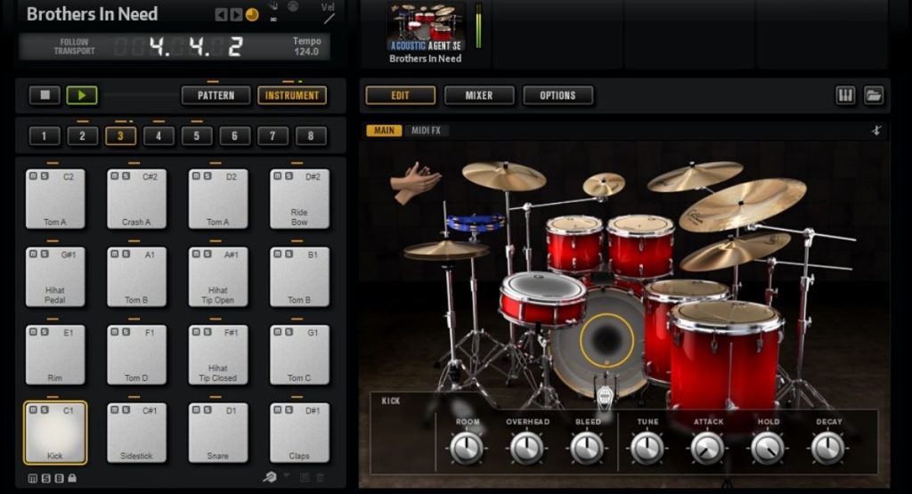Click the TUNE knob
912x494 pixels.
click(647, 448)
